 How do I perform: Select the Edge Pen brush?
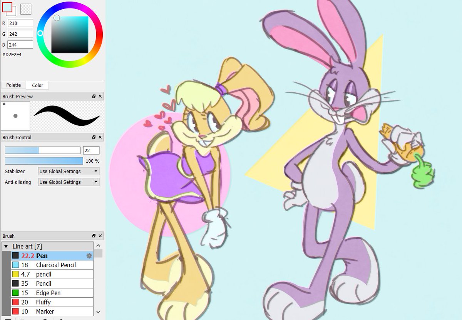[x=52, y=293]
